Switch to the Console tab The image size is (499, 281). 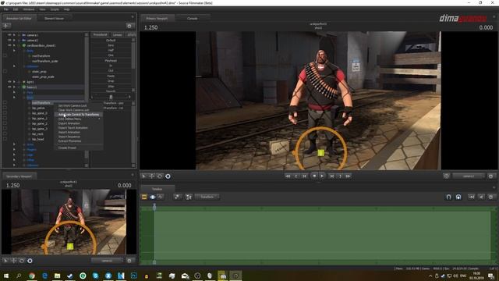(x=193, y=19)
